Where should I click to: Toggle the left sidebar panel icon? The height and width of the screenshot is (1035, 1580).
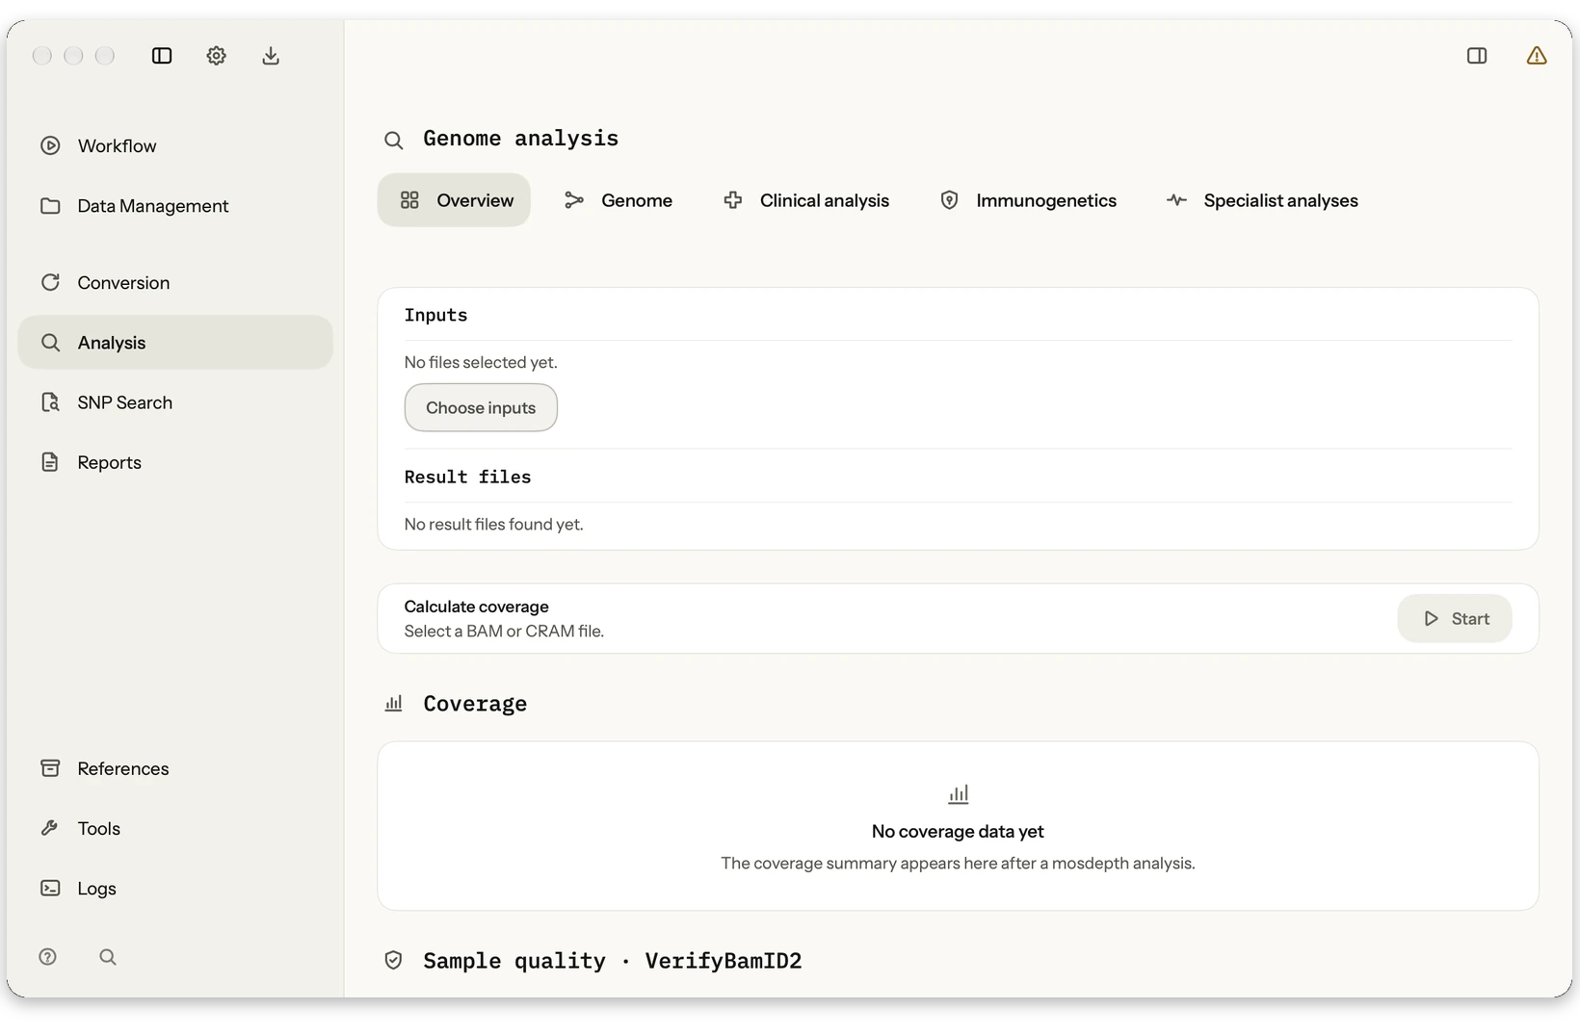tap(162, 56)
